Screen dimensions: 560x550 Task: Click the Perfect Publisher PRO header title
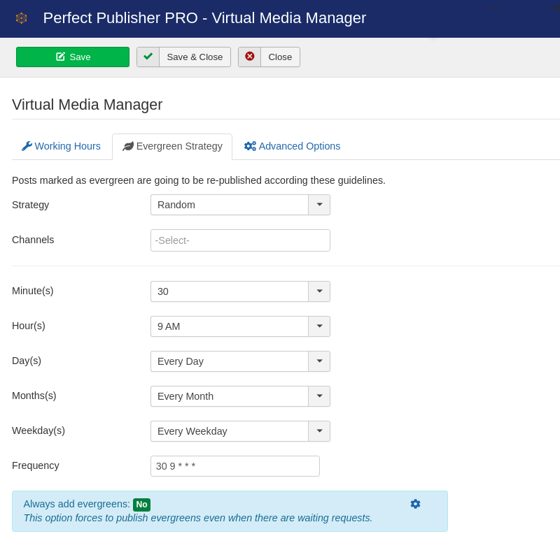(204, 18)
